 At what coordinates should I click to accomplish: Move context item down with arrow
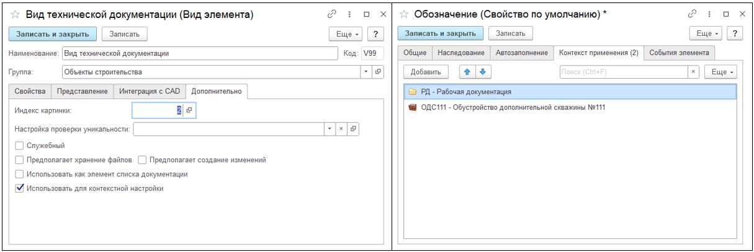click(482, 72)
